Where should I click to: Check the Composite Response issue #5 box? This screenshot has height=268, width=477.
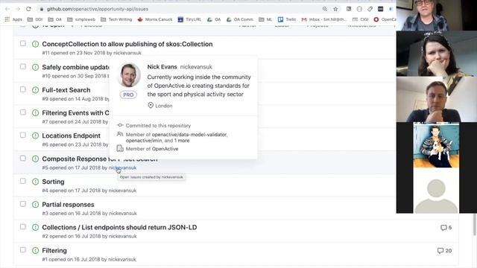coord(23,158)
